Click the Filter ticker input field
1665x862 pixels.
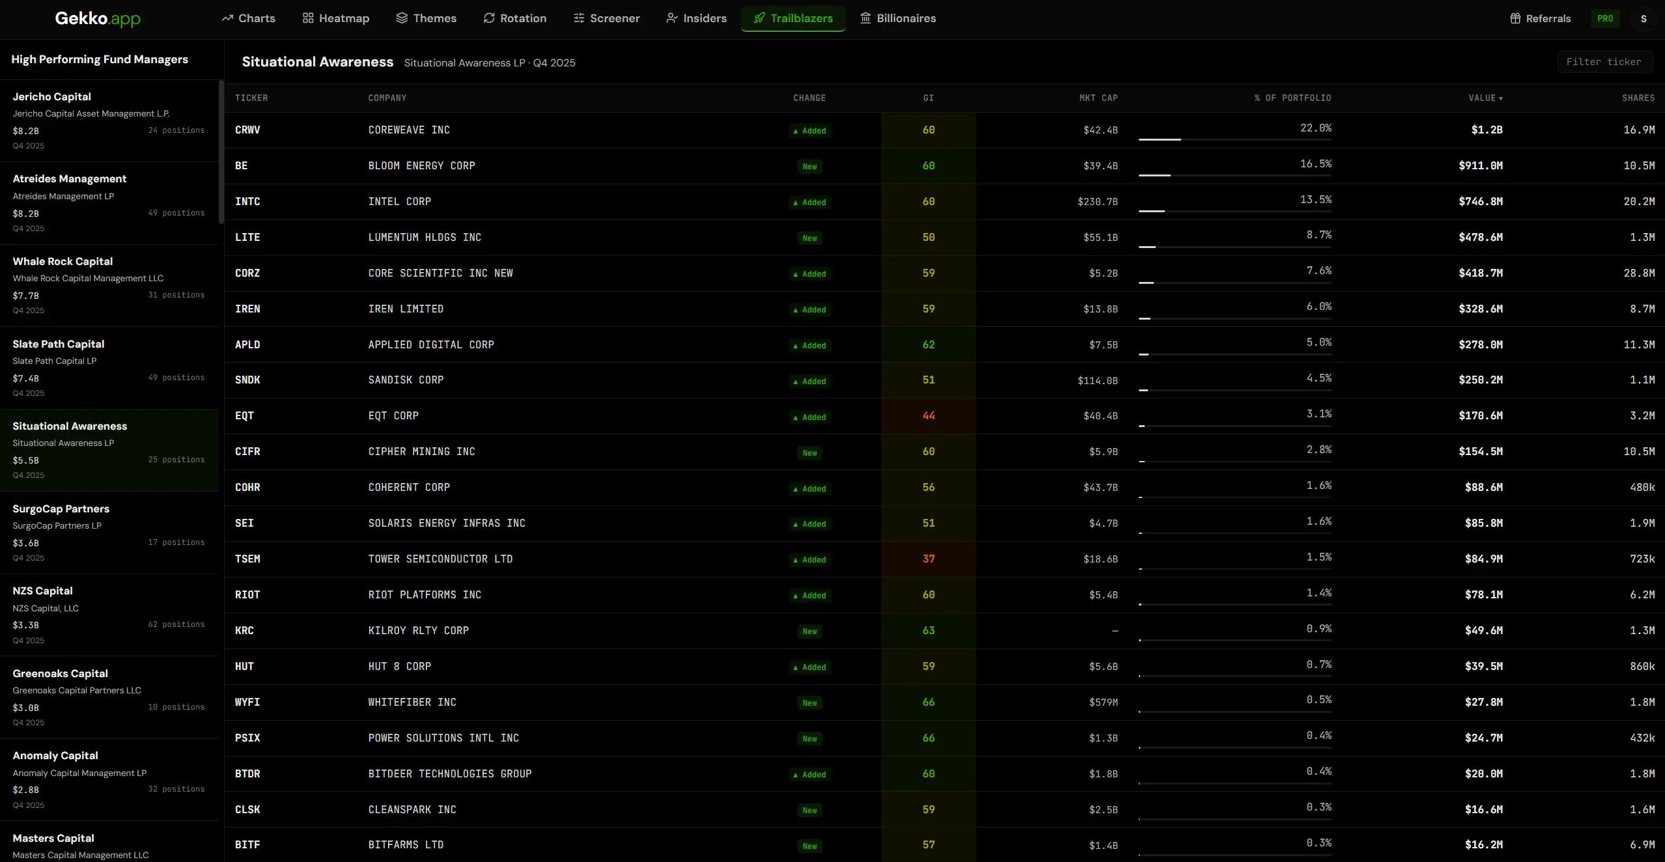pyautogui.click(x=1604, y=62)
